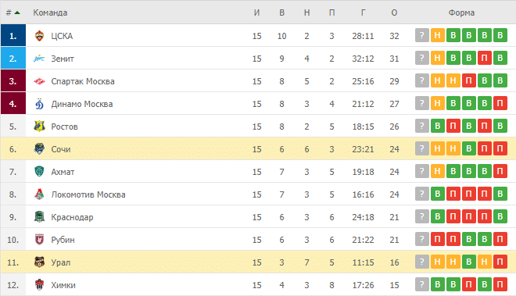Sort table by the # position column
This screenshot has width=516, height=296.
[x=13, y=12]
